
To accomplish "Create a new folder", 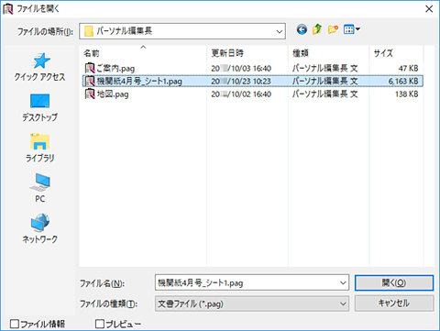I will (x=333, y=29).
